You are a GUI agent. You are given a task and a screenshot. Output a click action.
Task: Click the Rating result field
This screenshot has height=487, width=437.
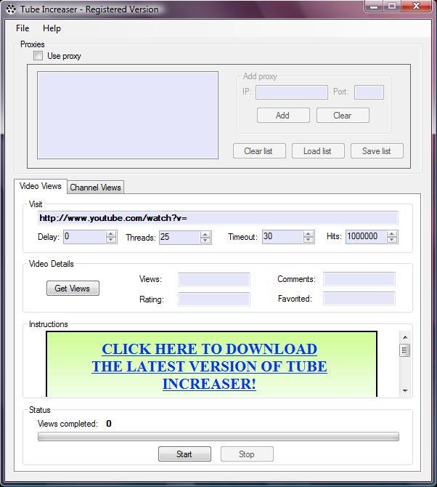pyautogui.click(x=214, y=299)
